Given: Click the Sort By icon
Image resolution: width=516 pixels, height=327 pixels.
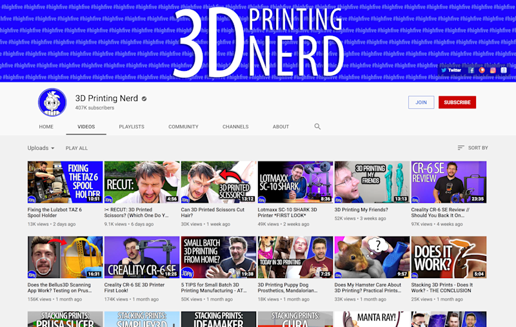Looking at the screenshot, I should (461, 148).
